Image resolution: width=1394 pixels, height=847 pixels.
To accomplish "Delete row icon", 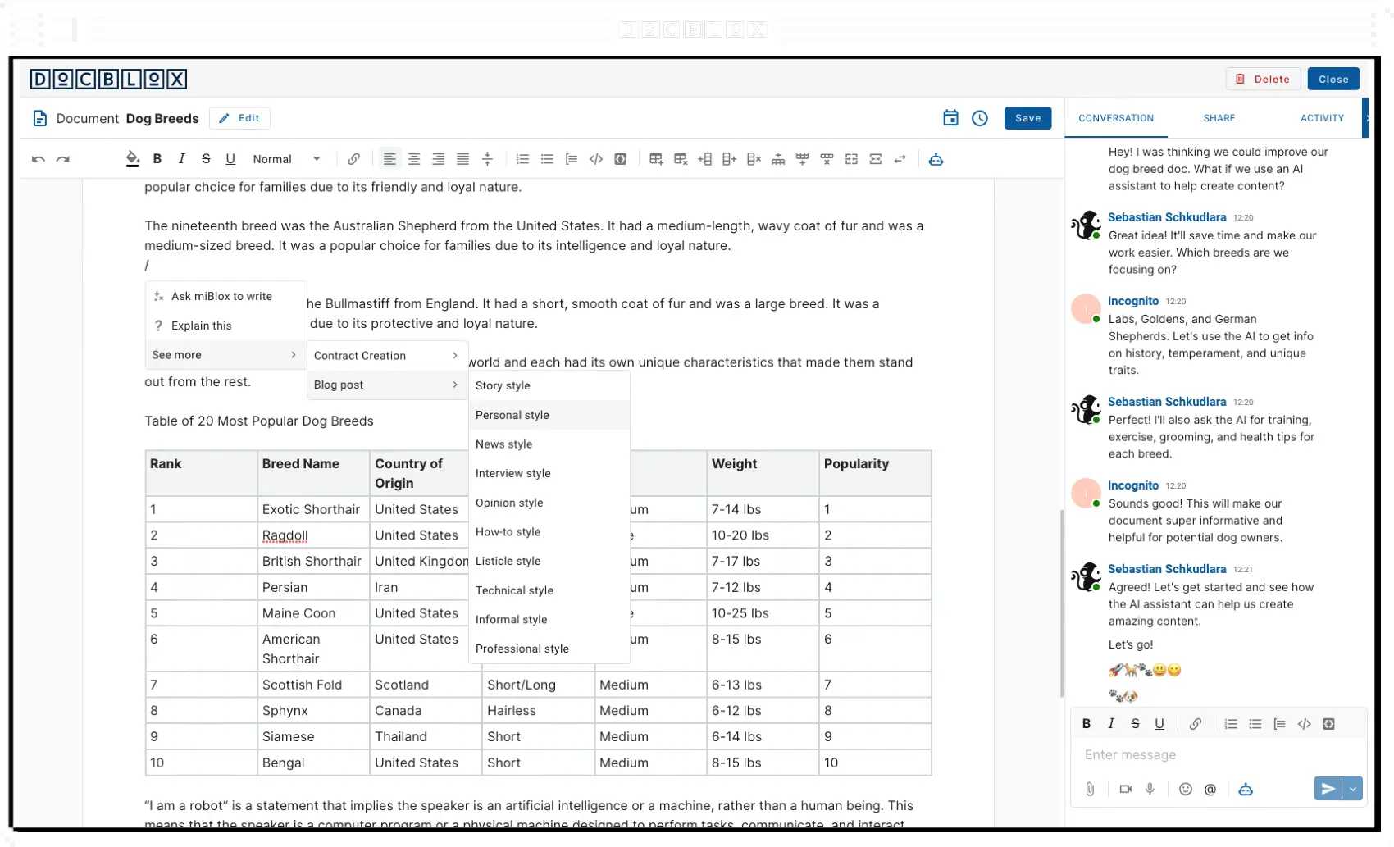I will 827,159.
